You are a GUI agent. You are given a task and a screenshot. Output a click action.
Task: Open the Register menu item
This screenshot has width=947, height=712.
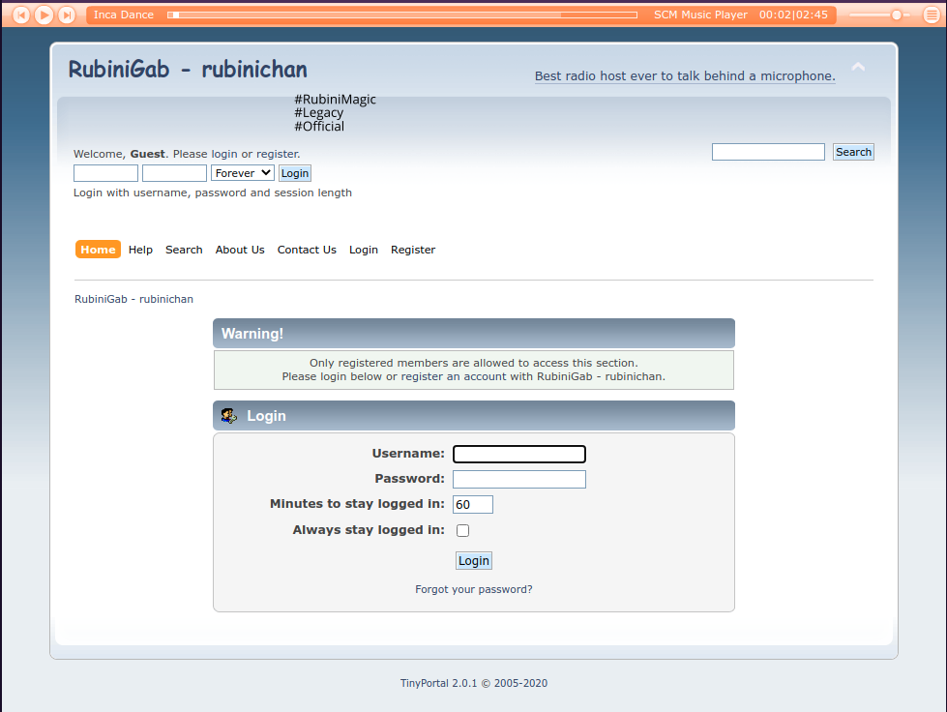413,250
